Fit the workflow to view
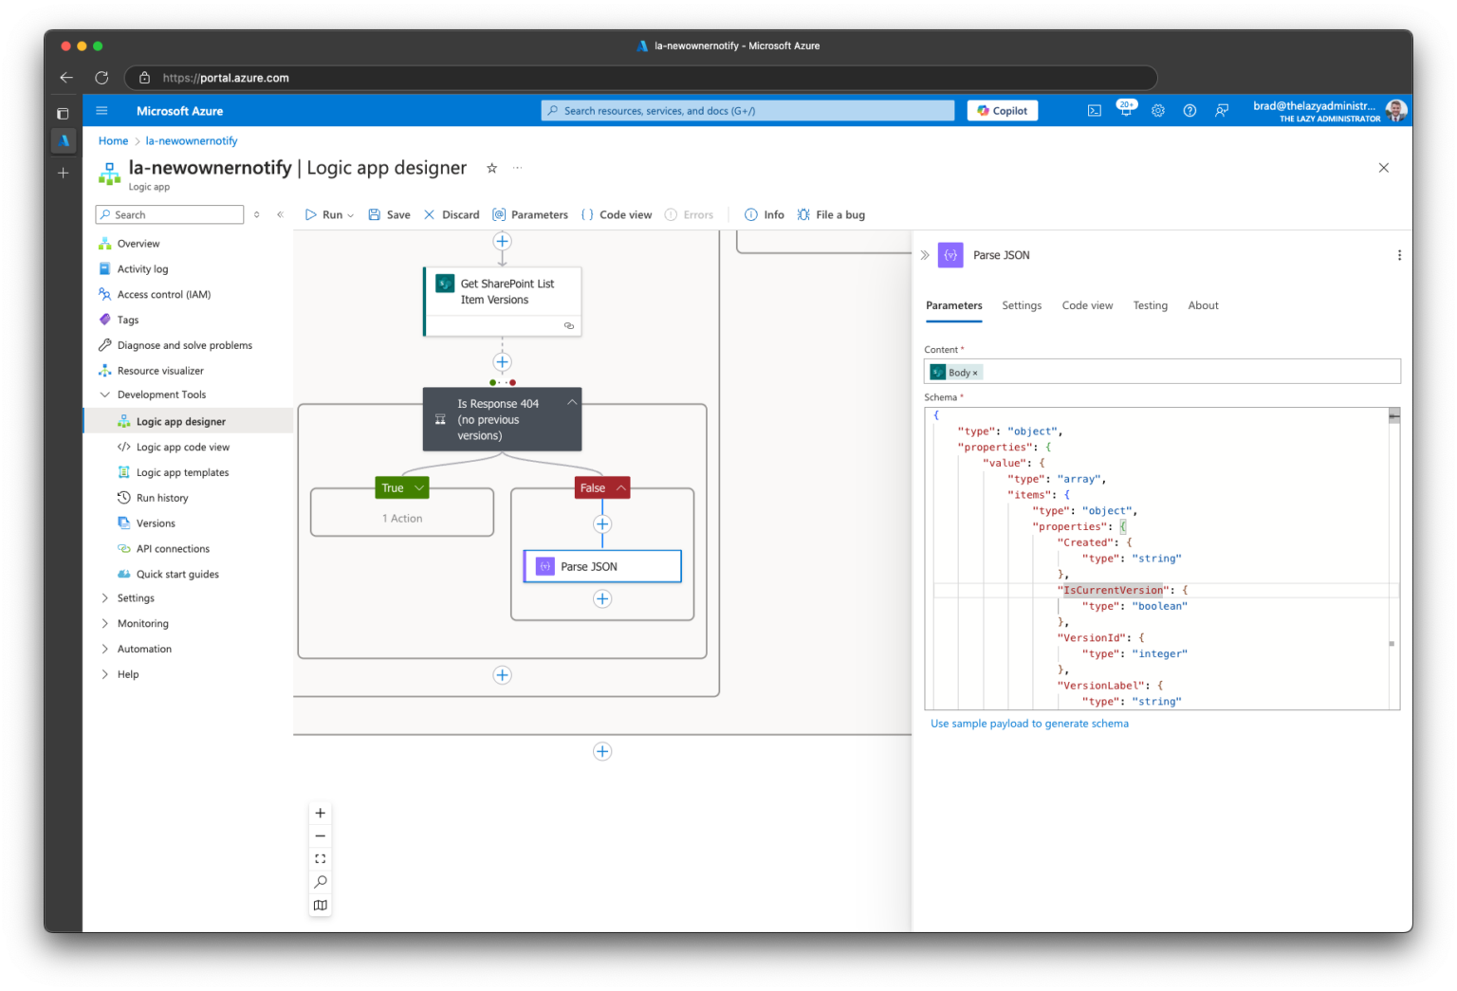The image size is (1457, 991). 320,859
